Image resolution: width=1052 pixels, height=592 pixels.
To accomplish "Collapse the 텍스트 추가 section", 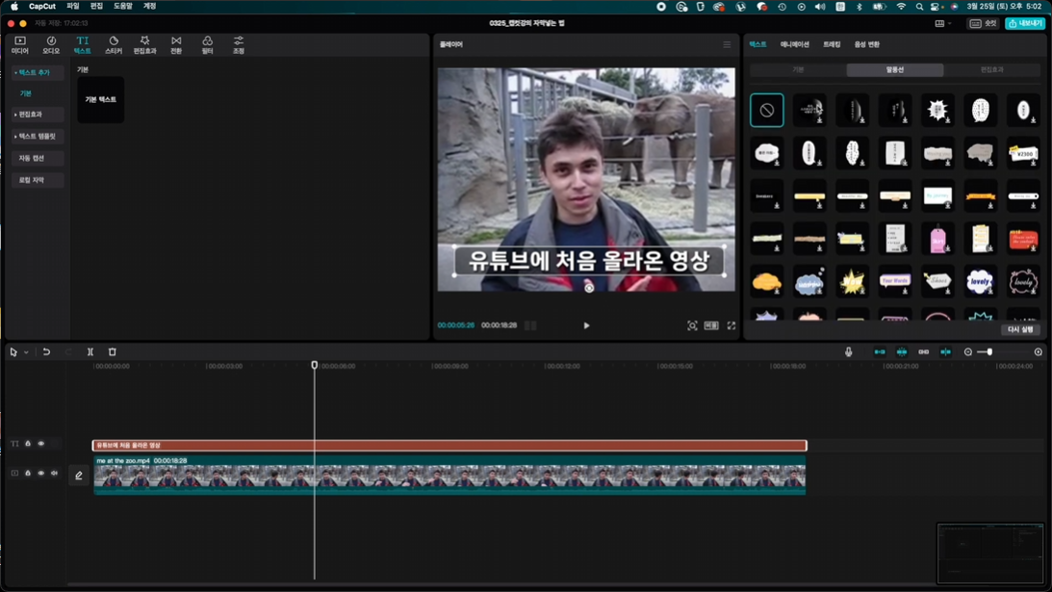I will (37, 72).
